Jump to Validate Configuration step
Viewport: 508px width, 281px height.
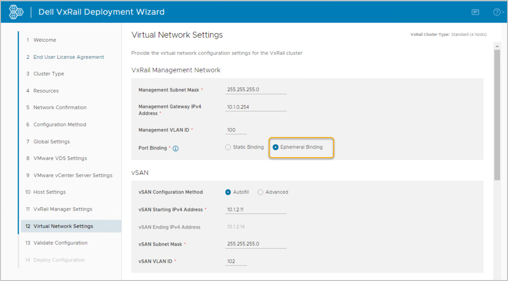pos(60,243)
